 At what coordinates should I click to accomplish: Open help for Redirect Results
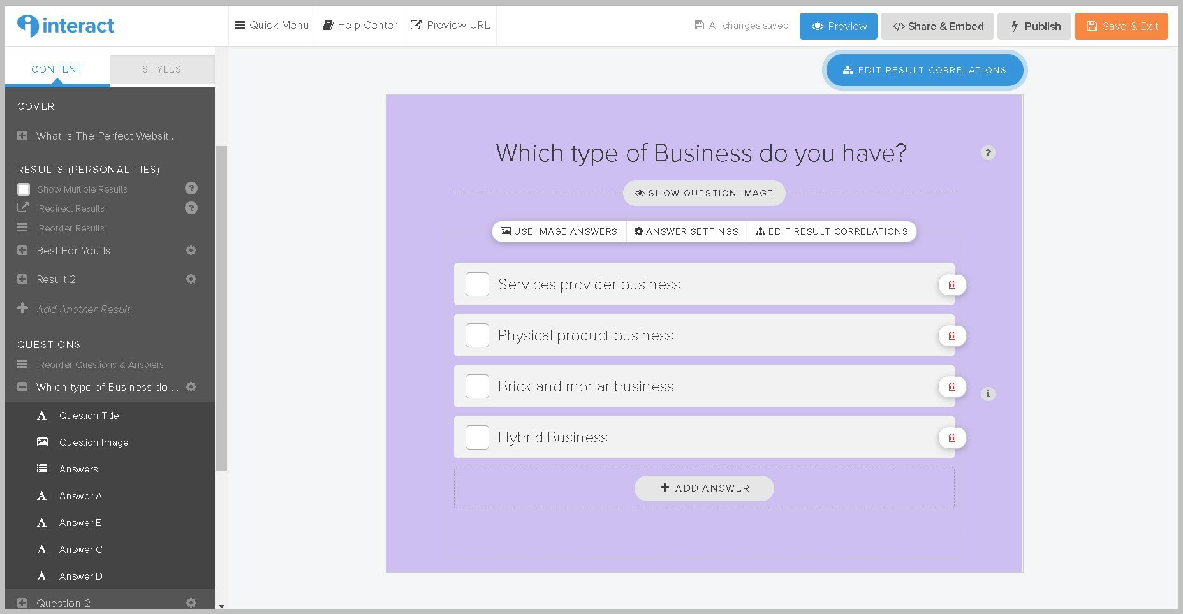(x=191, y=208)
